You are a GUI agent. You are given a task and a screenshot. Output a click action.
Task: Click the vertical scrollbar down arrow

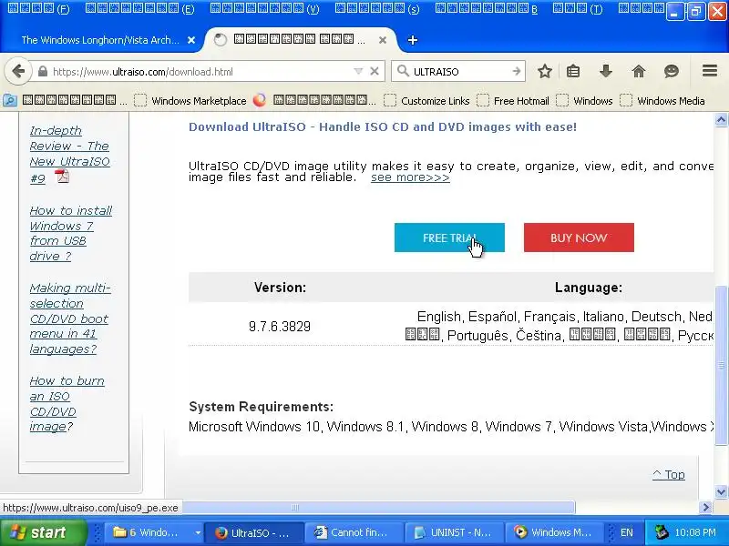tap(721, 491)
